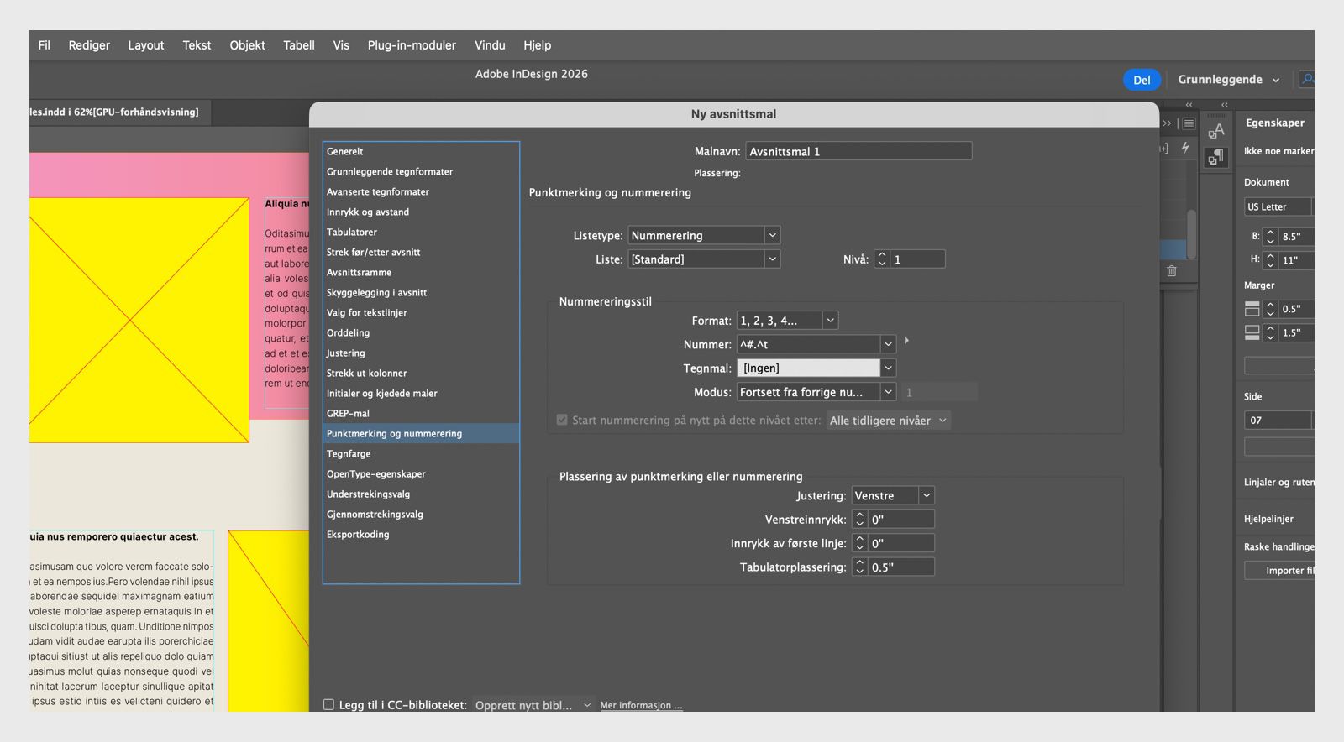This screenshot has height=742, width=1344.
Task: Open the Objekt menu
Action: click(247, 45)
